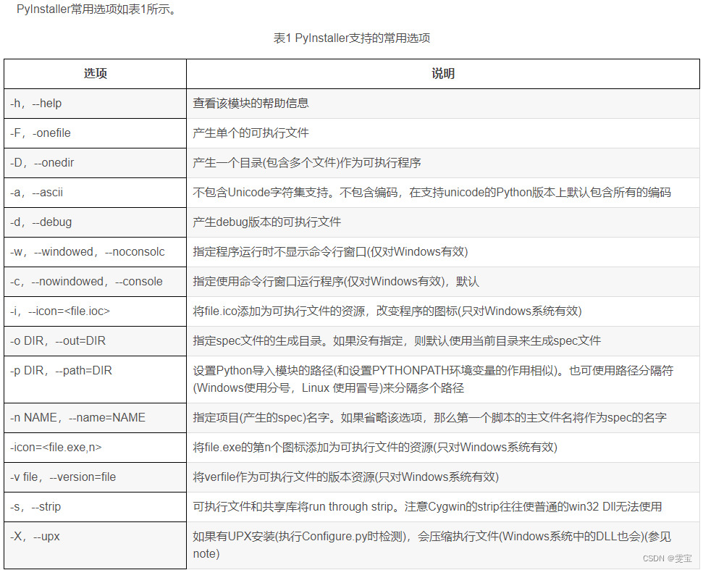Click the description about 产生一个目录
The image size is (703, 570).
point(443,163)
